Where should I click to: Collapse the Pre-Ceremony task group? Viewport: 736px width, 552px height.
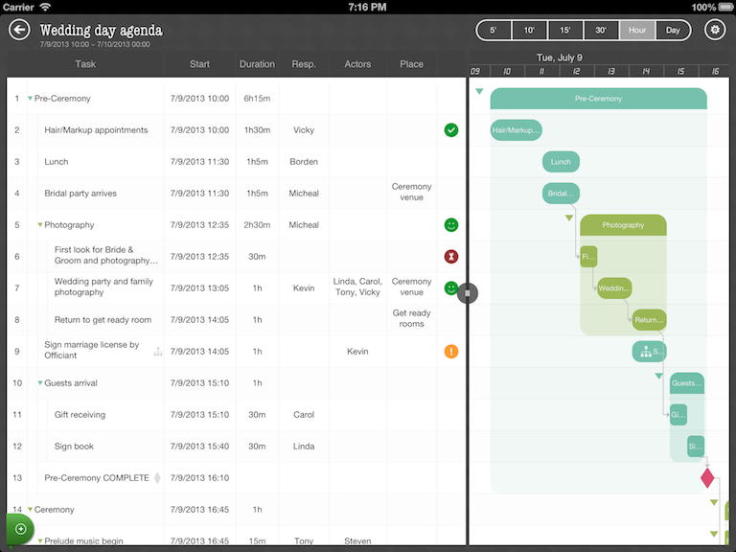click(x=30, y=99)
